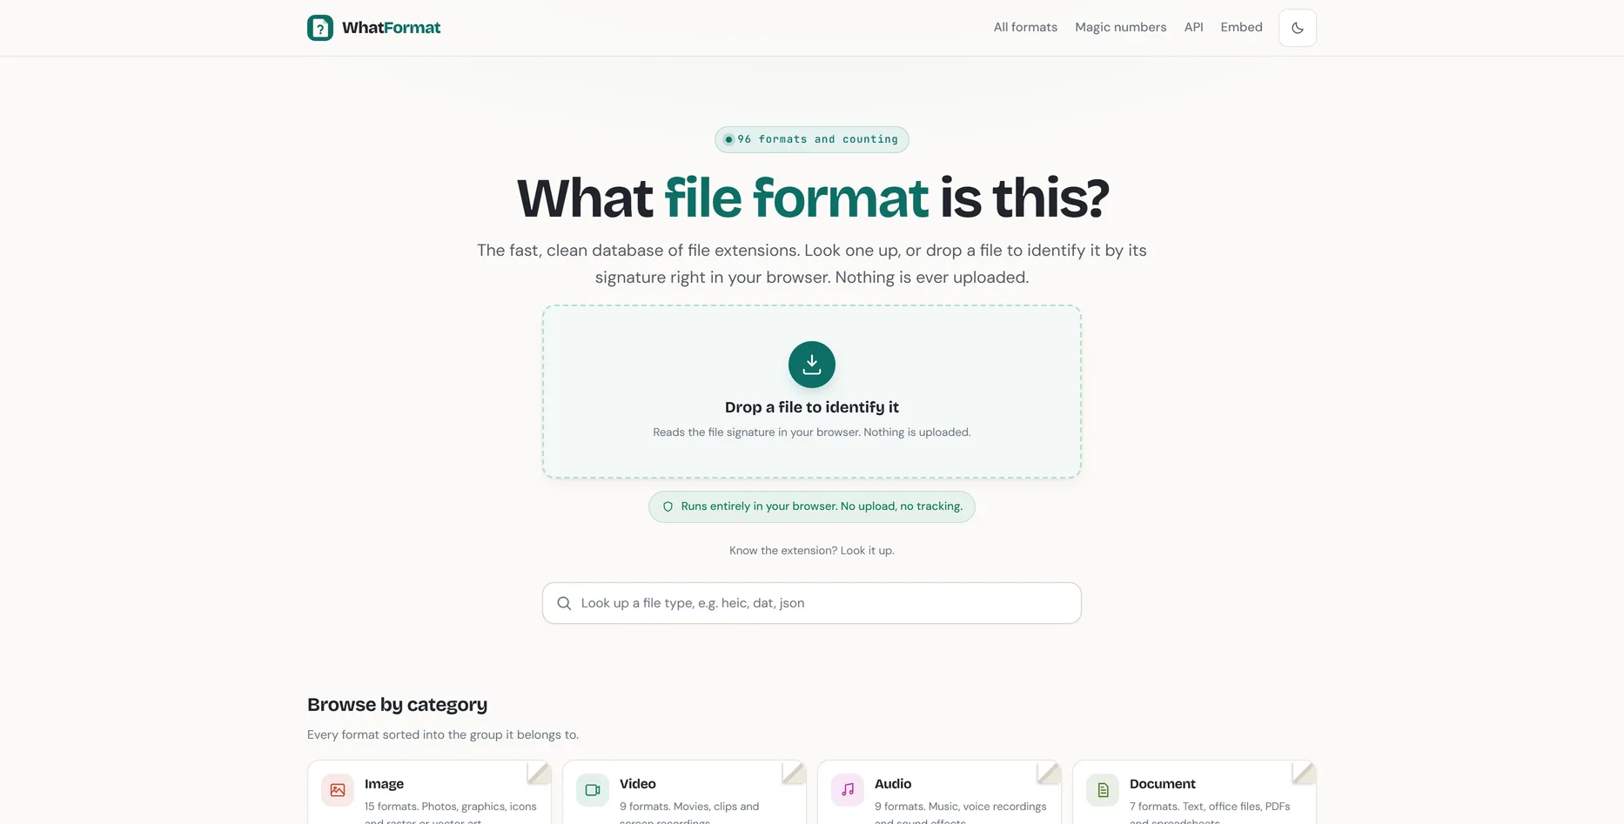Open the Video category card
This screenshot has width=1624, height=824.
pos(684,792)
